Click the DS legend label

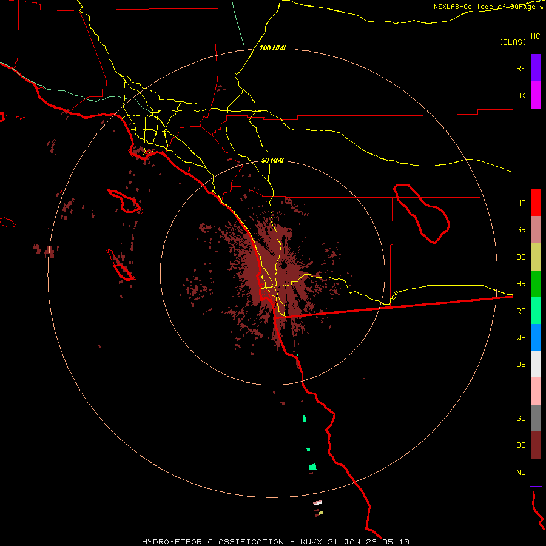click(521, 365)
